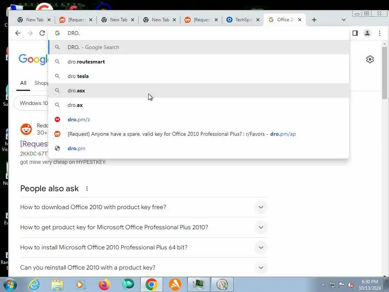Close the TechSpot tab
Image resolution: width=389 pixels, height=292 pixels.
click(x=258, y=20)
